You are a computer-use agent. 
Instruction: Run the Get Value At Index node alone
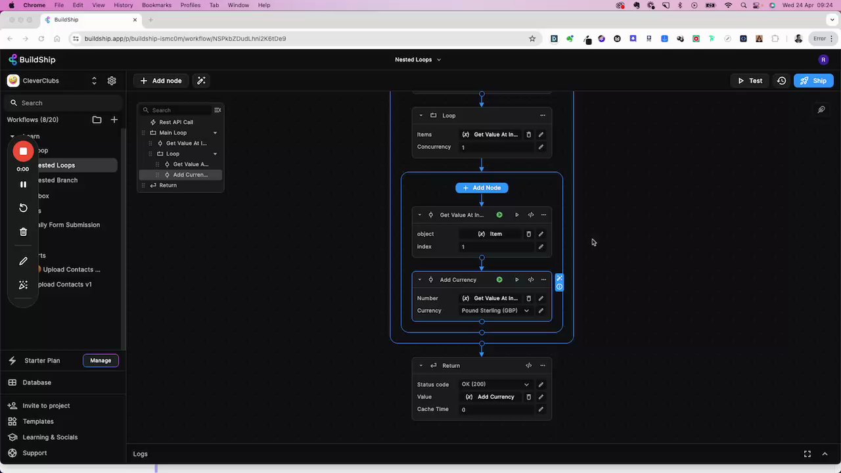516,215
